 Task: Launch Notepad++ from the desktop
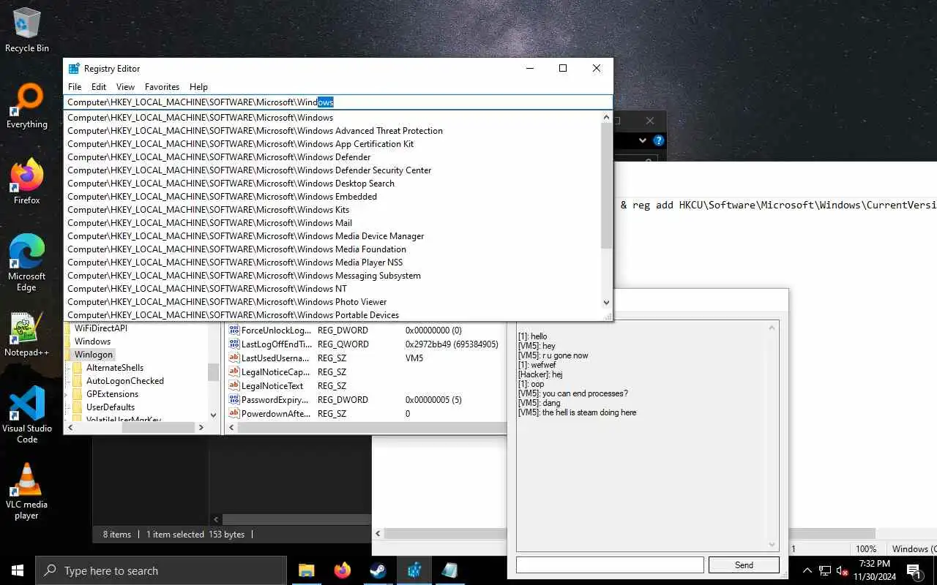coord(27,334)
